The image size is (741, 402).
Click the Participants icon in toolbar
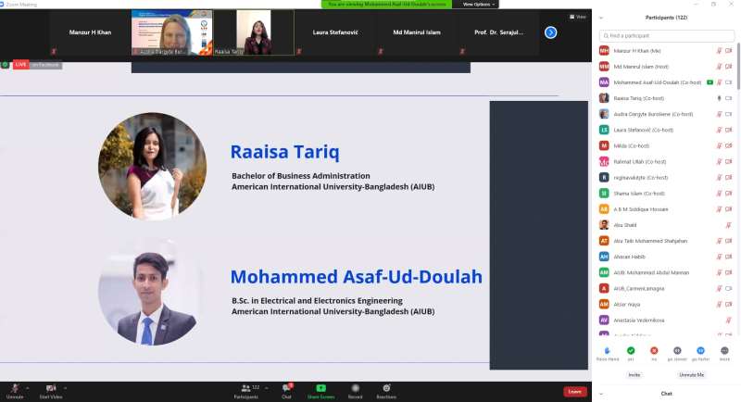click(x=245, y=388)
